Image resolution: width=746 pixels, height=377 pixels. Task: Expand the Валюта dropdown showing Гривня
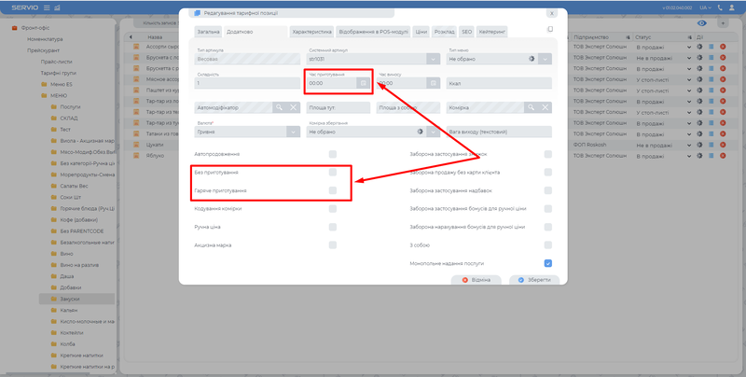[x=292, y=132]
